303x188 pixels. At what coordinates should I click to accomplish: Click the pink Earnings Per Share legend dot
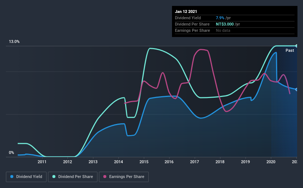click(105, 177)
